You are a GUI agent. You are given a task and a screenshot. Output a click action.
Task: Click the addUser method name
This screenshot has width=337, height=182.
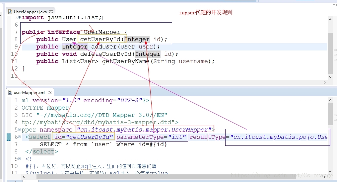click(x=104, y=47)
